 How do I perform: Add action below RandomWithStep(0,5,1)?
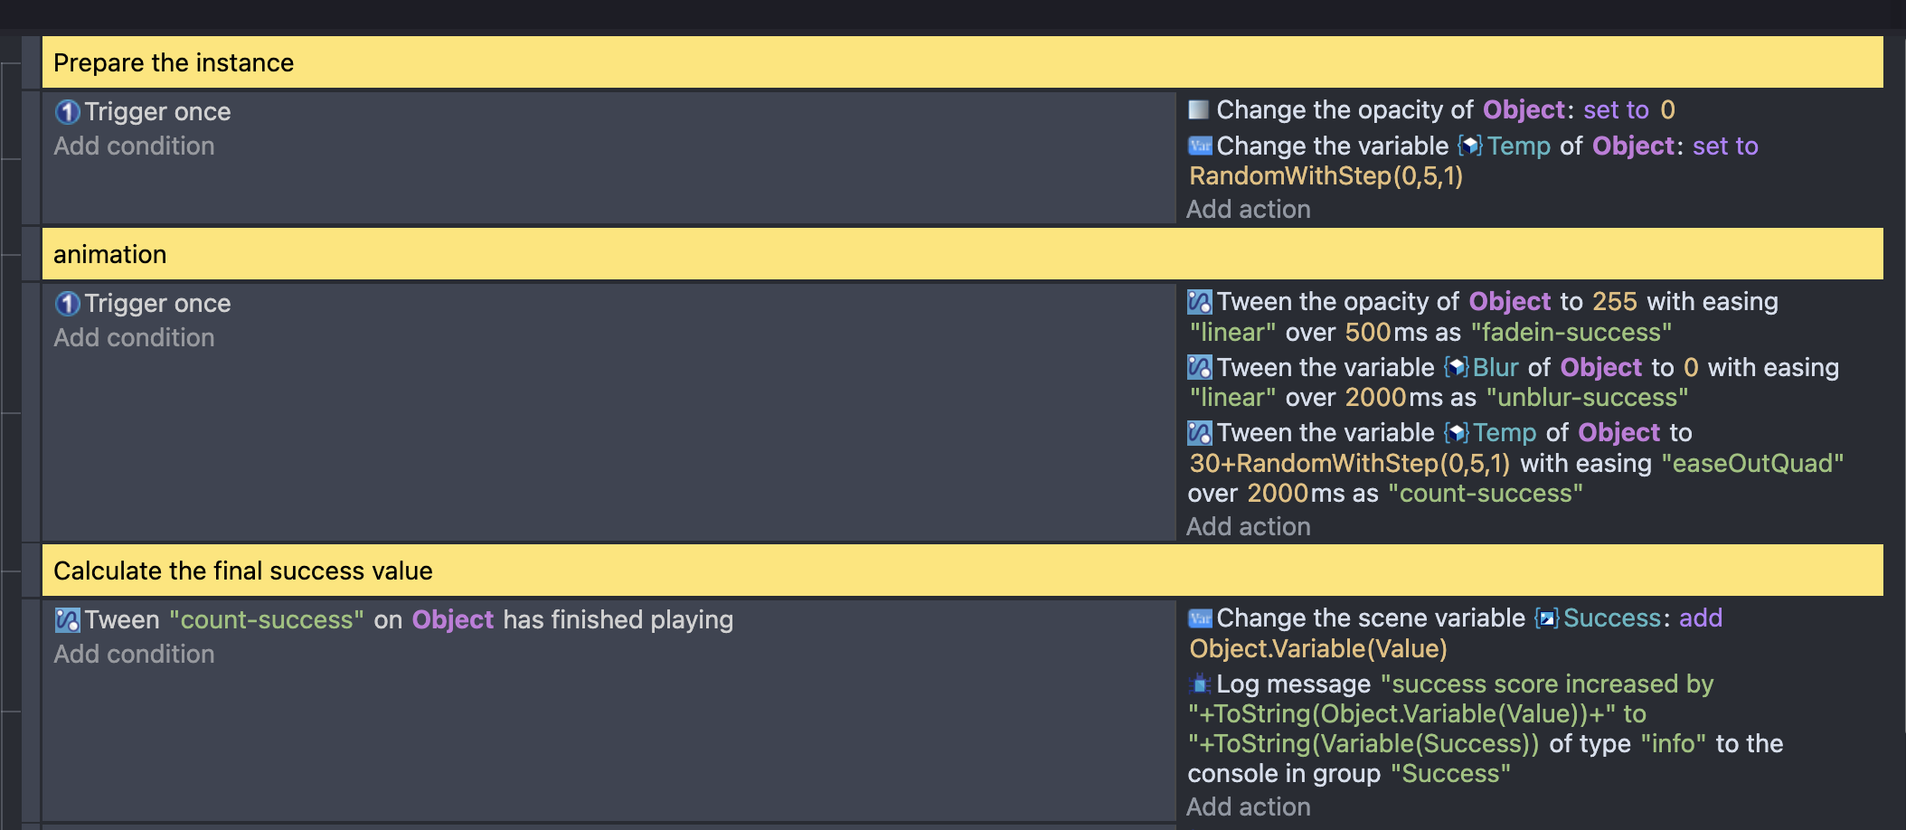[x=1249, y=210]
